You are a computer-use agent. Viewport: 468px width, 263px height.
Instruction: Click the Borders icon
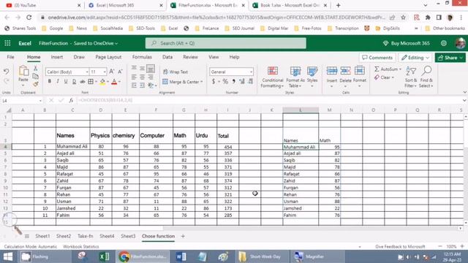(x=91, y=81)
